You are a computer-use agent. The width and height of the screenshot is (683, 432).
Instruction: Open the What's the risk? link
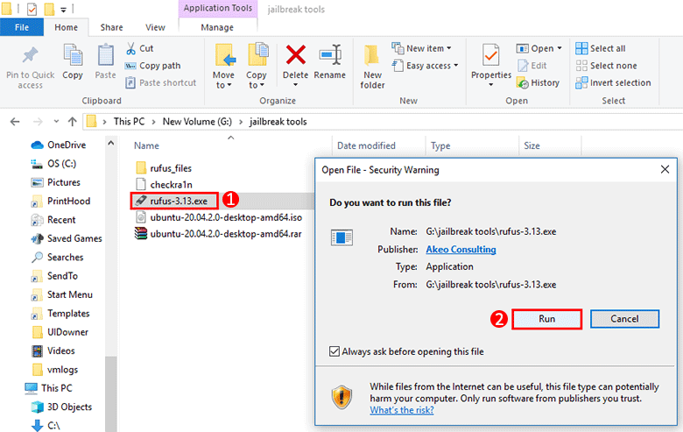[402, 410]
